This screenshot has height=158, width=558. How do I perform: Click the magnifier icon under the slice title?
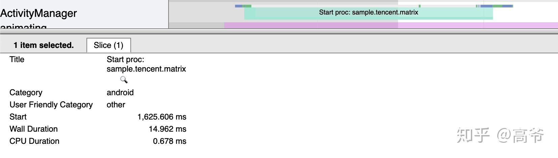124,80
